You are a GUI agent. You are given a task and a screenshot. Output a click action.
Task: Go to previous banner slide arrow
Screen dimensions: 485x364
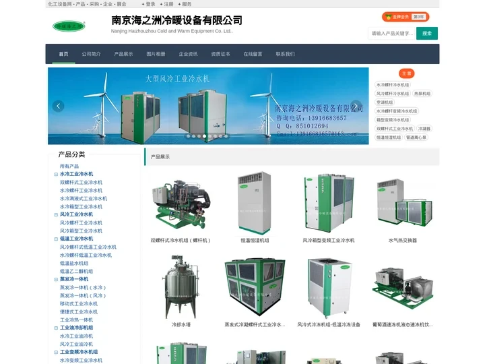(58, 106)
